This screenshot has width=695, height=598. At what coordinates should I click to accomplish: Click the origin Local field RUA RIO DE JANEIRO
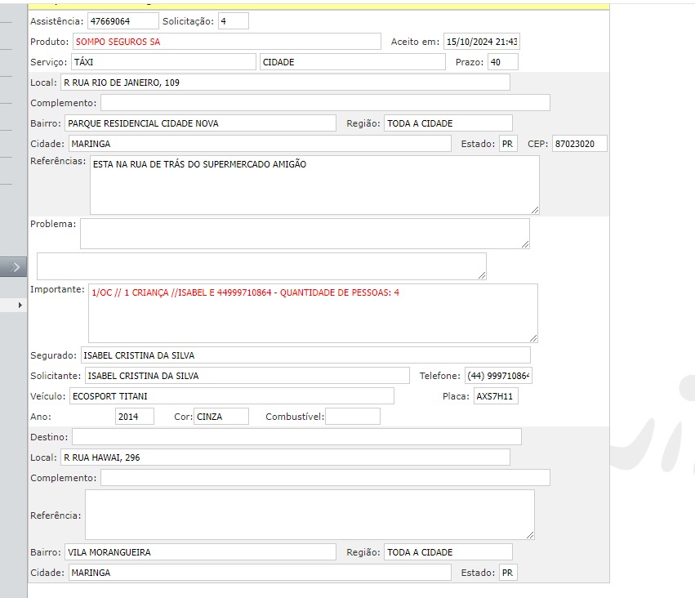pyautogui.click(x=284, y=83)
